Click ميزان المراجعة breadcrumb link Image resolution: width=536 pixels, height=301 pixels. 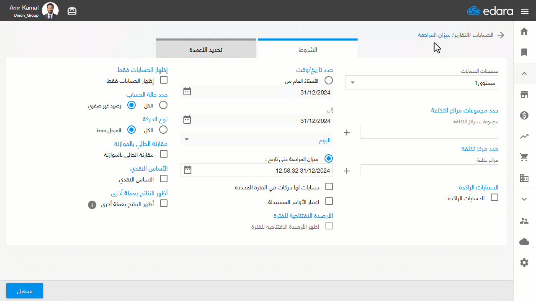(434, 35)
